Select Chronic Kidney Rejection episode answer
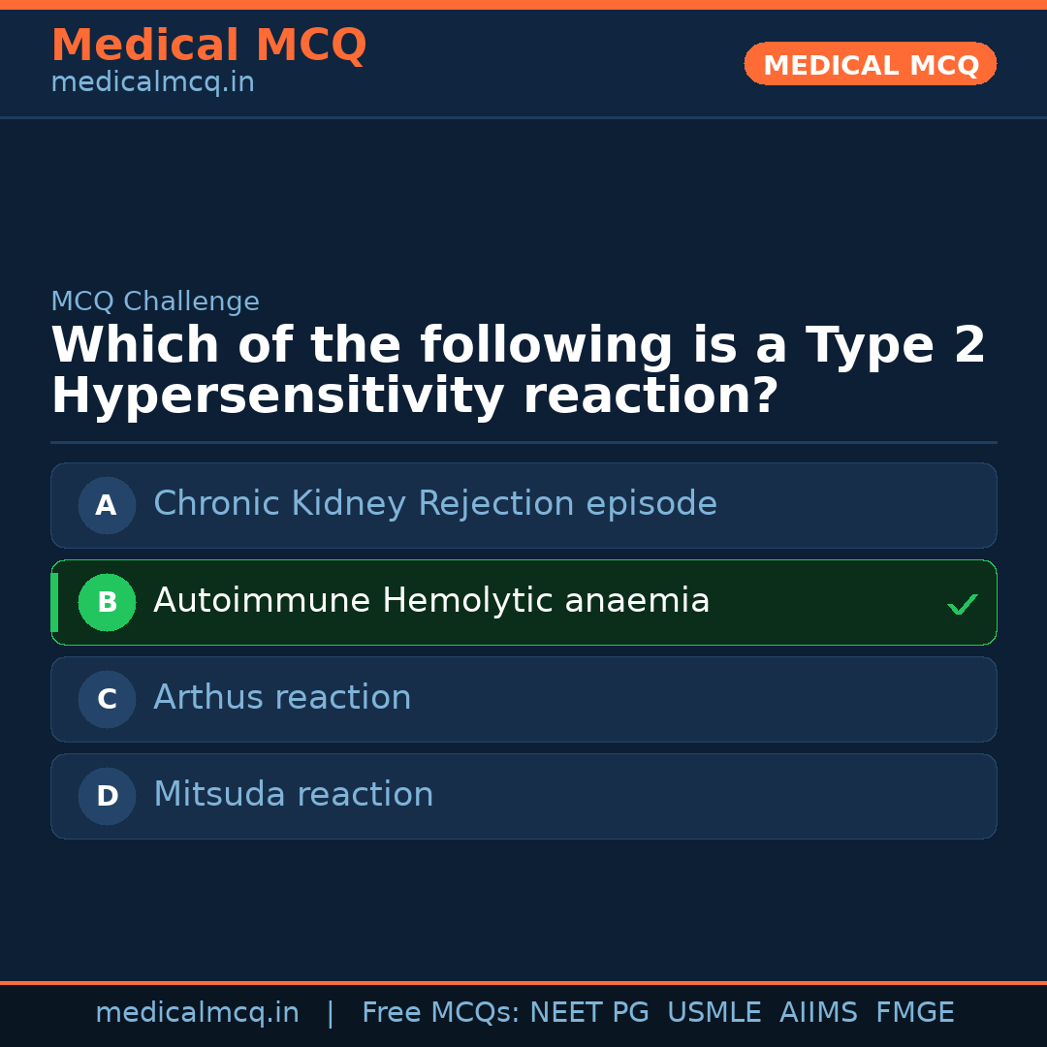This screenshot has width=1047, height=1047. [x=434, y=504]
